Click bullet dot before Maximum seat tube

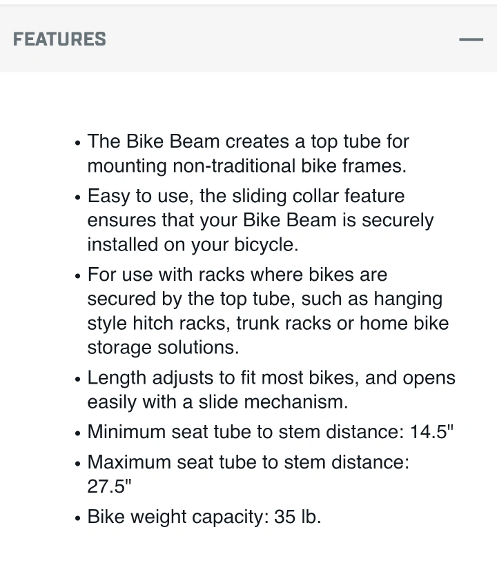point(77,464)
